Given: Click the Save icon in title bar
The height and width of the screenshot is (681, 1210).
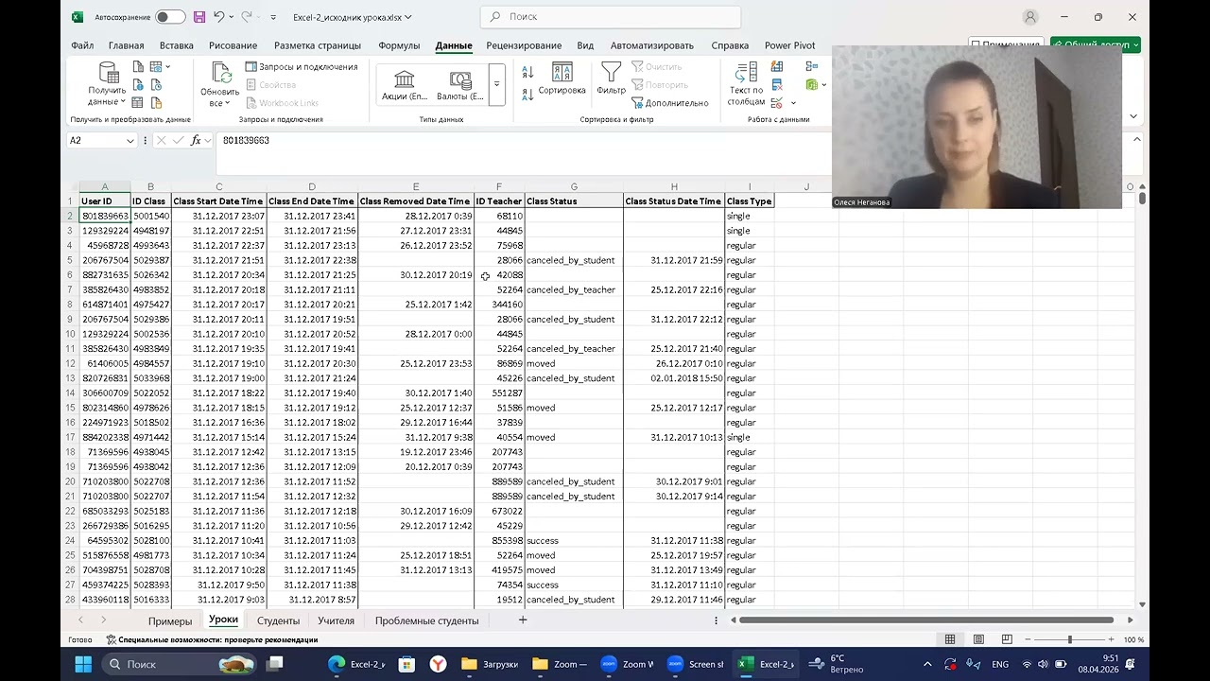Looking at the screenshot, I should pyautogui.click(x=199, y=17).
